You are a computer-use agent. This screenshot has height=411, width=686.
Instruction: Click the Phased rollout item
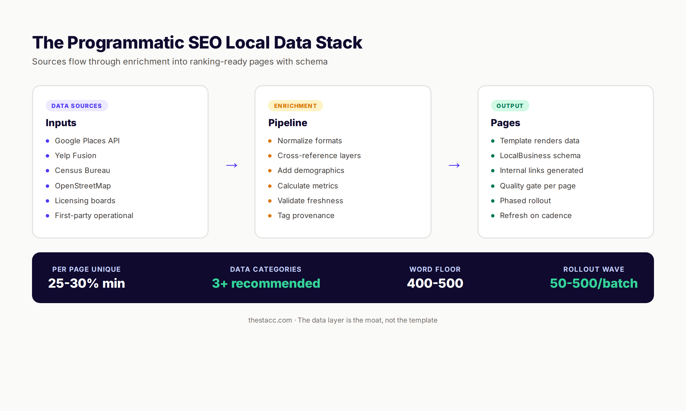[525, 201]
